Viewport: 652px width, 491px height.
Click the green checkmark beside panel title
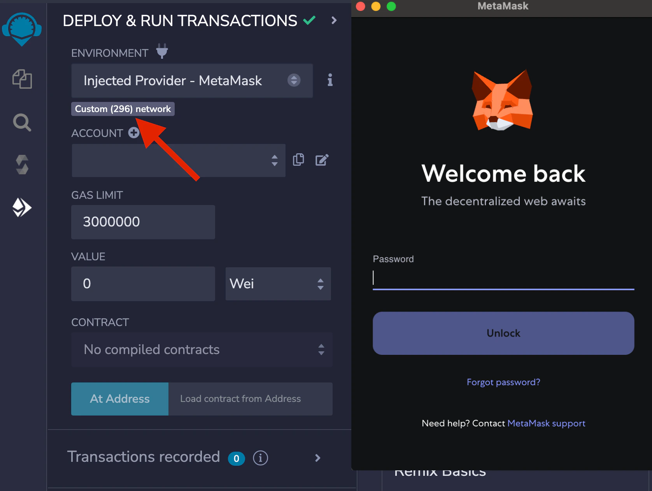309,20
